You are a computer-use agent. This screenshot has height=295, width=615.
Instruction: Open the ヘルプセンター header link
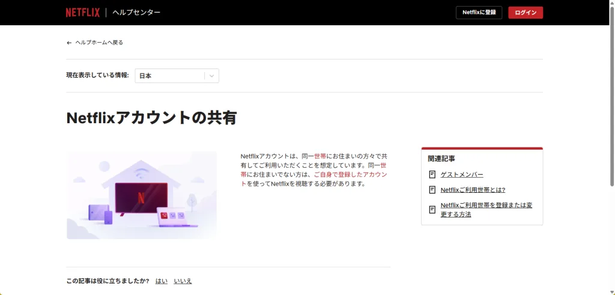pyautogui.click(x=136, y=13)
